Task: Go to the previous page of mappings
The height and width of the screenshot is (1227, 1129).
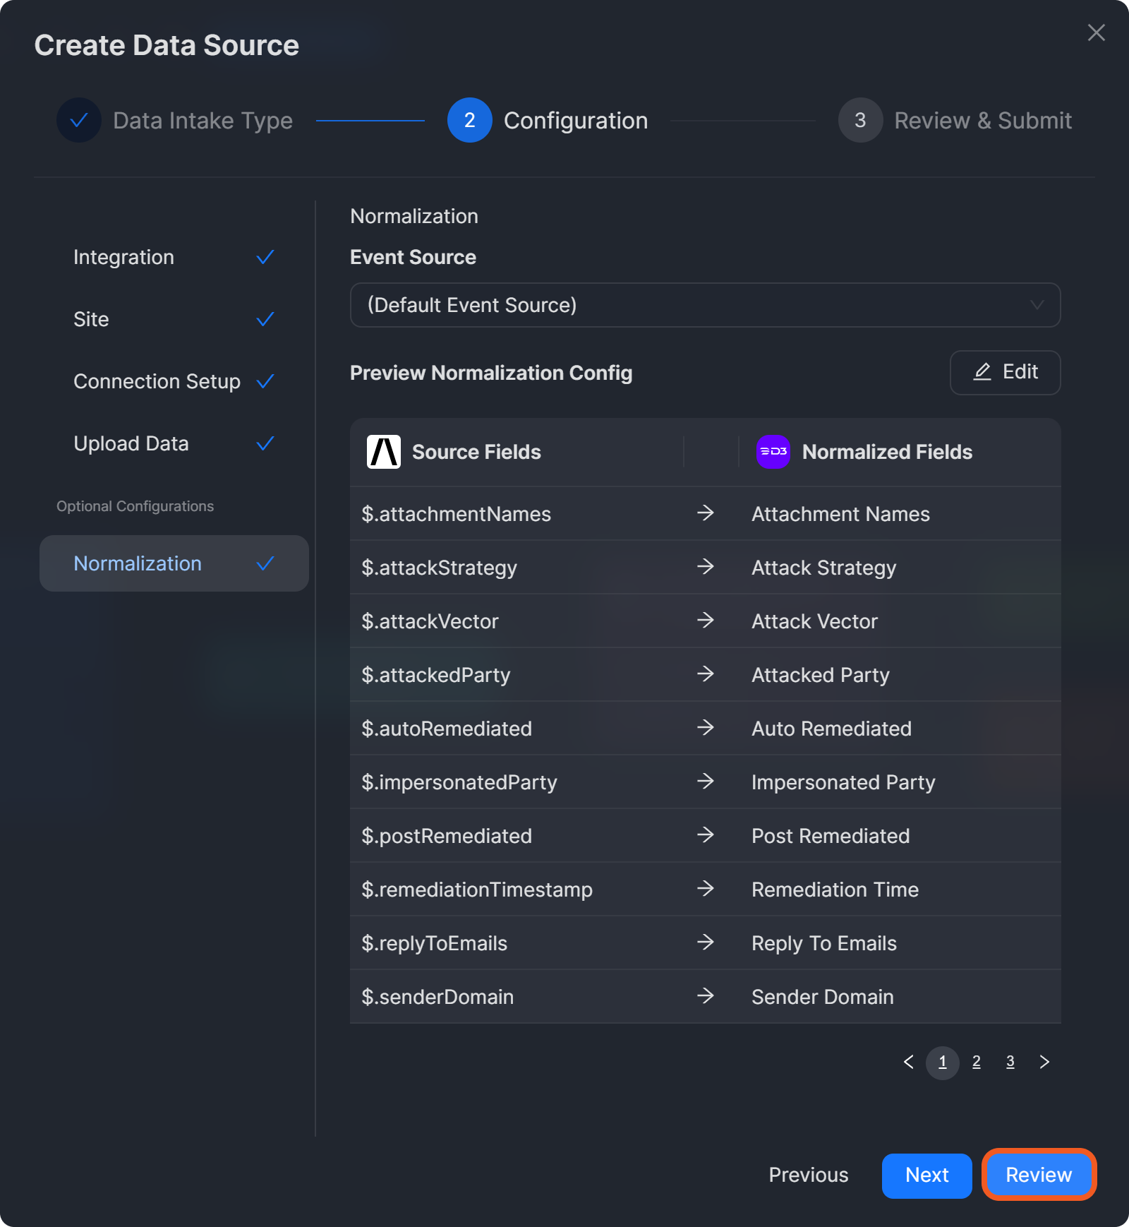Action: pos(909,1062)
